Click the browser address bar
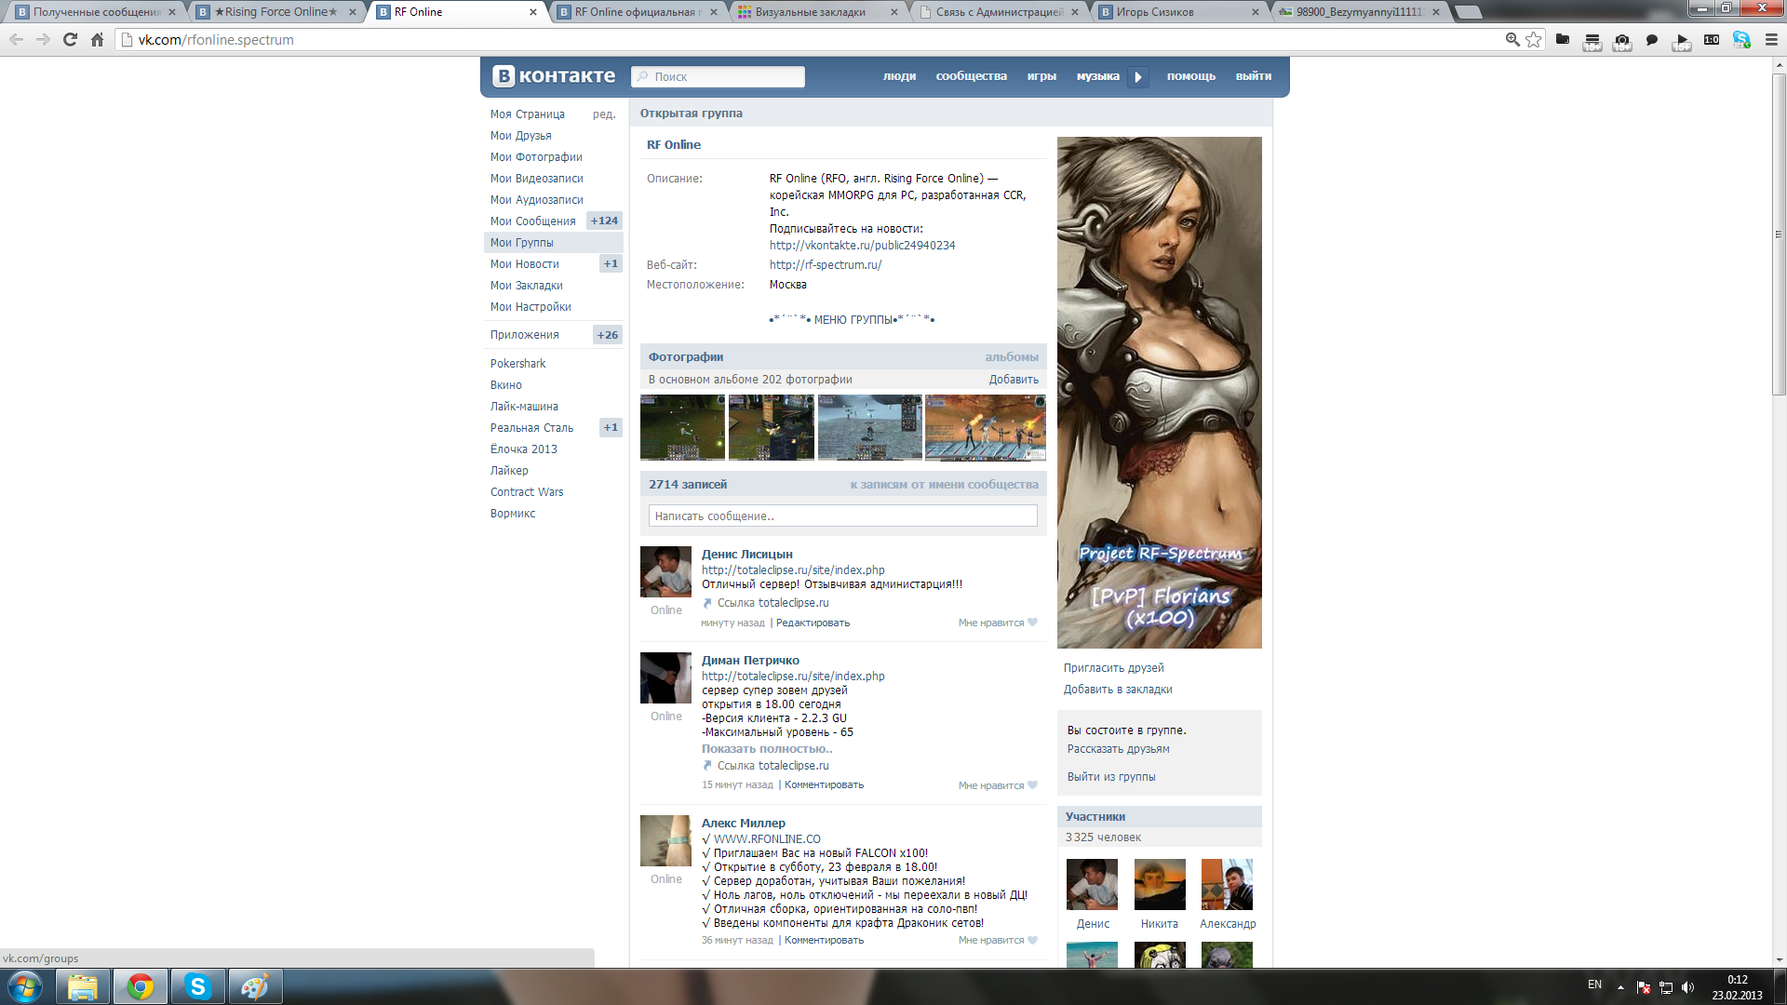Image resolution: width=1787 pixels, height=1005 pixels. coord(810,40)
